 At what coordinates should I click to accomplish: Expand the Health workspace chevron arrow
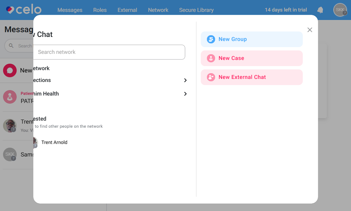click(185, 94)
